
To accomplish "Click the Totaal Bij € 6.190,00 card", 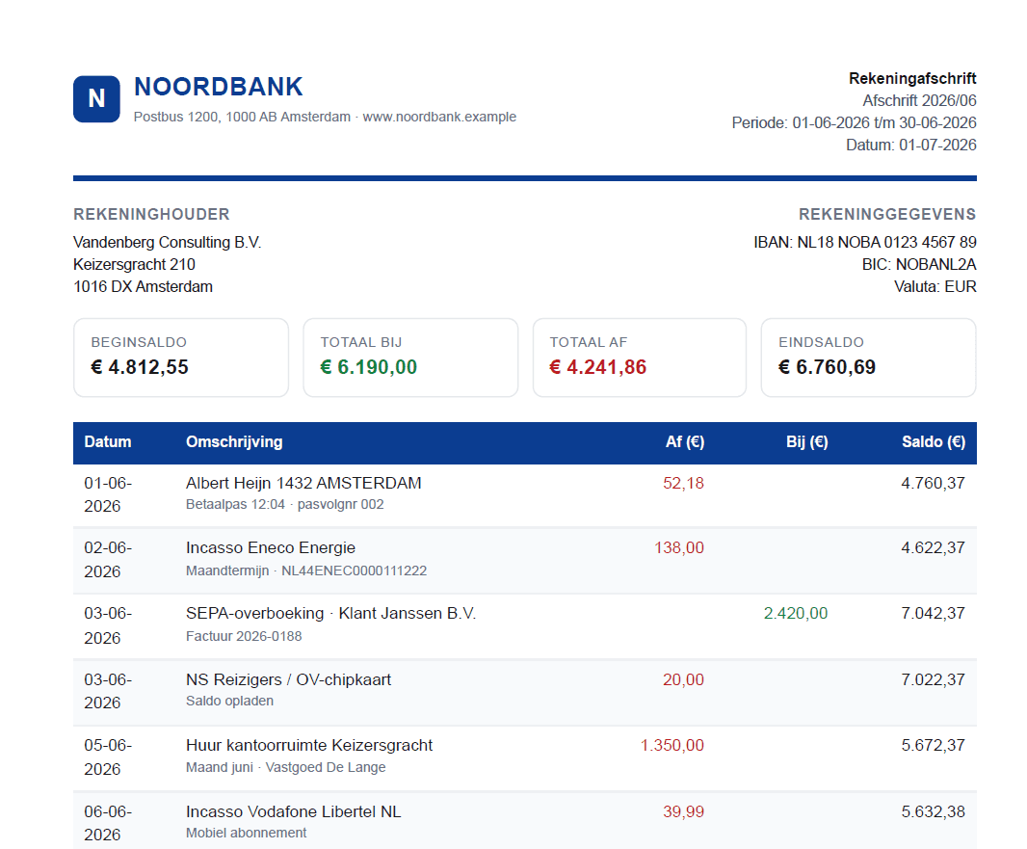I will [x=410, y=358].
